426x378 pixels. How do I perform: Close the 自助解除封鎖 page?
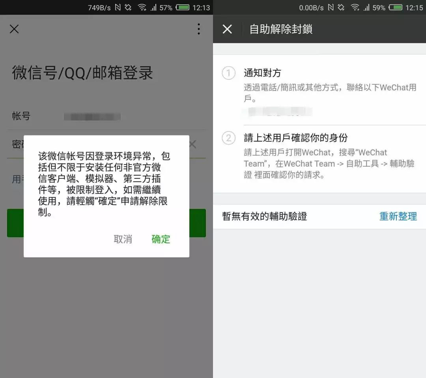[227, 29]
